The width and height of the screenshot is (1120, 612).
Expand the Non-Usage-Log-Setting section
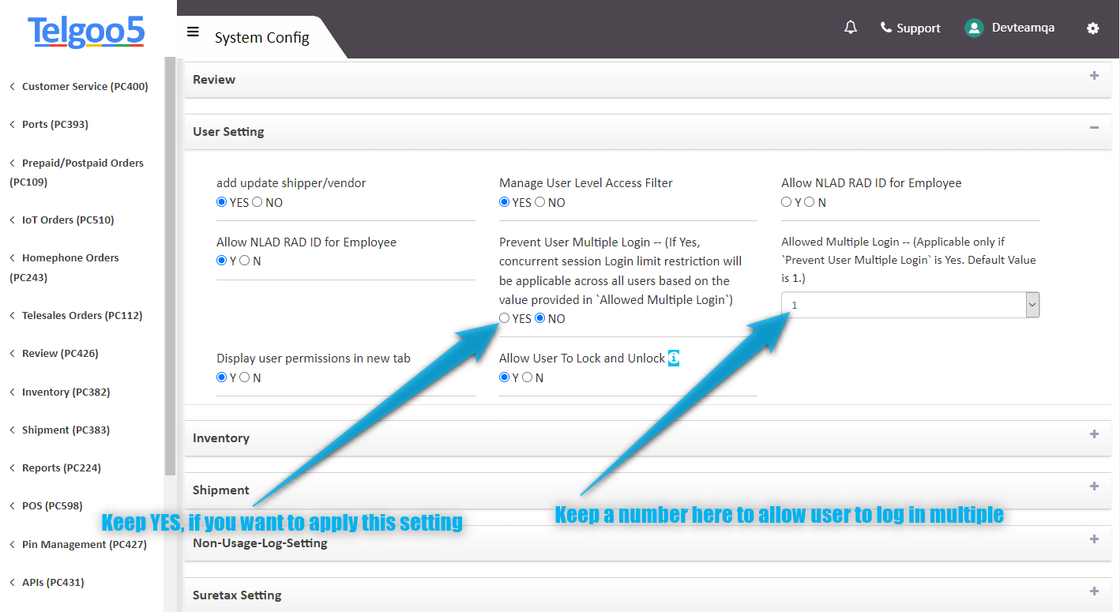tap(1094, 539)
